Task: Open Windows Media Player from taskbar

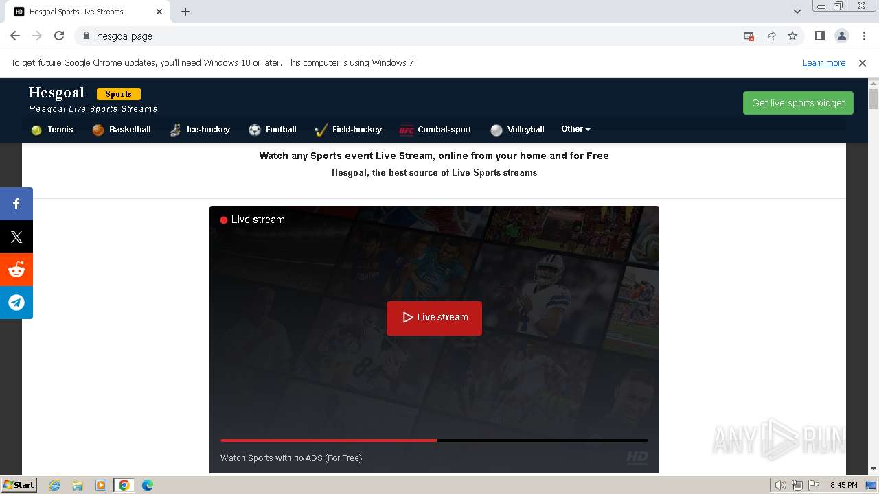Action: (x=101, y=485)
